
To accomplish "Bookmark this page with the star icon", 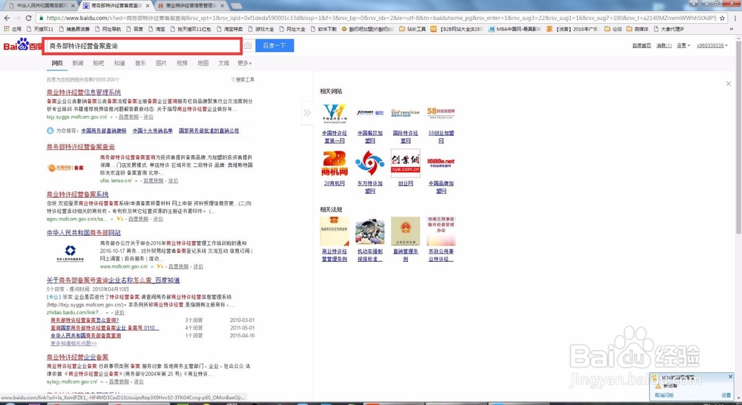I will (x=722, y=18).
